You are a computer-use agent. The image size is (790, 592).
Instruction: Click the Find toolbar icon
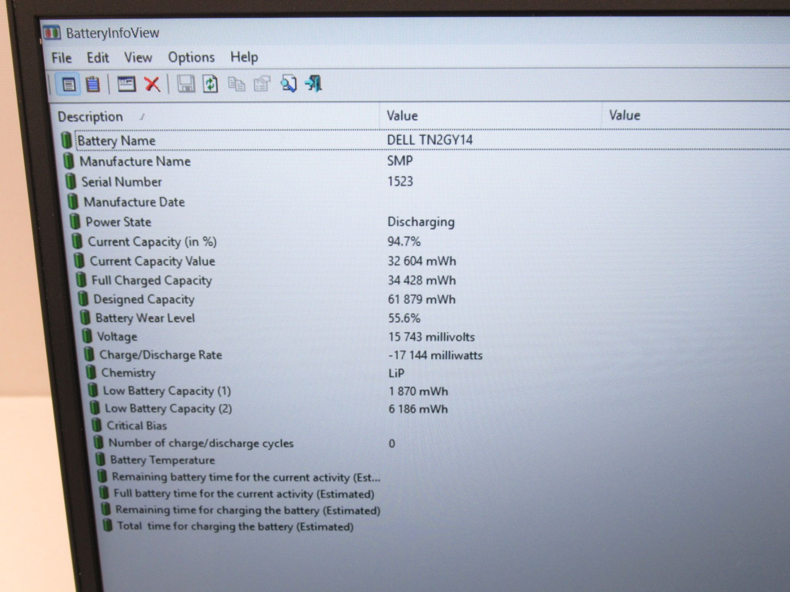289,84
